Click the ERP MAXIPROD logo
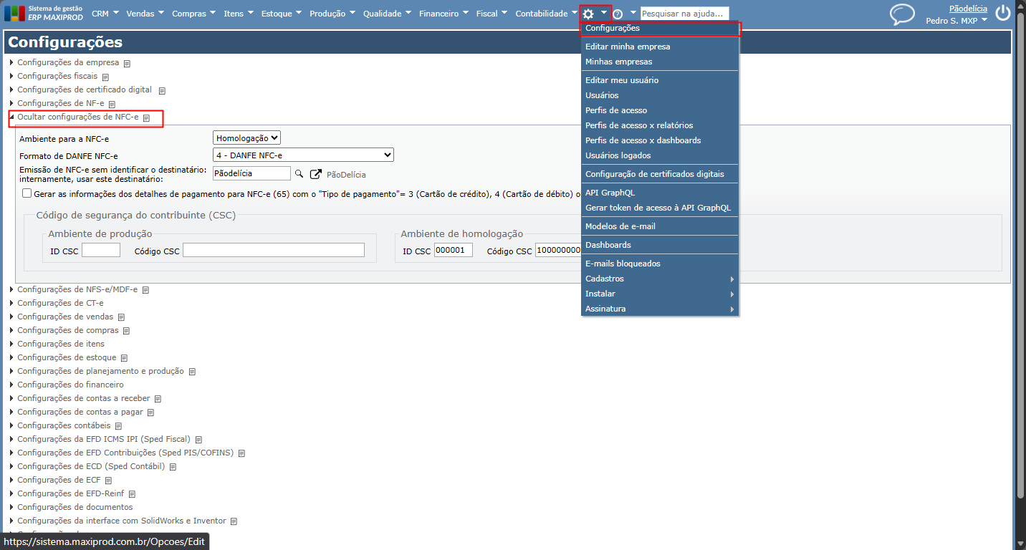Screen dimensions: 1026x550 click(44, 13)
